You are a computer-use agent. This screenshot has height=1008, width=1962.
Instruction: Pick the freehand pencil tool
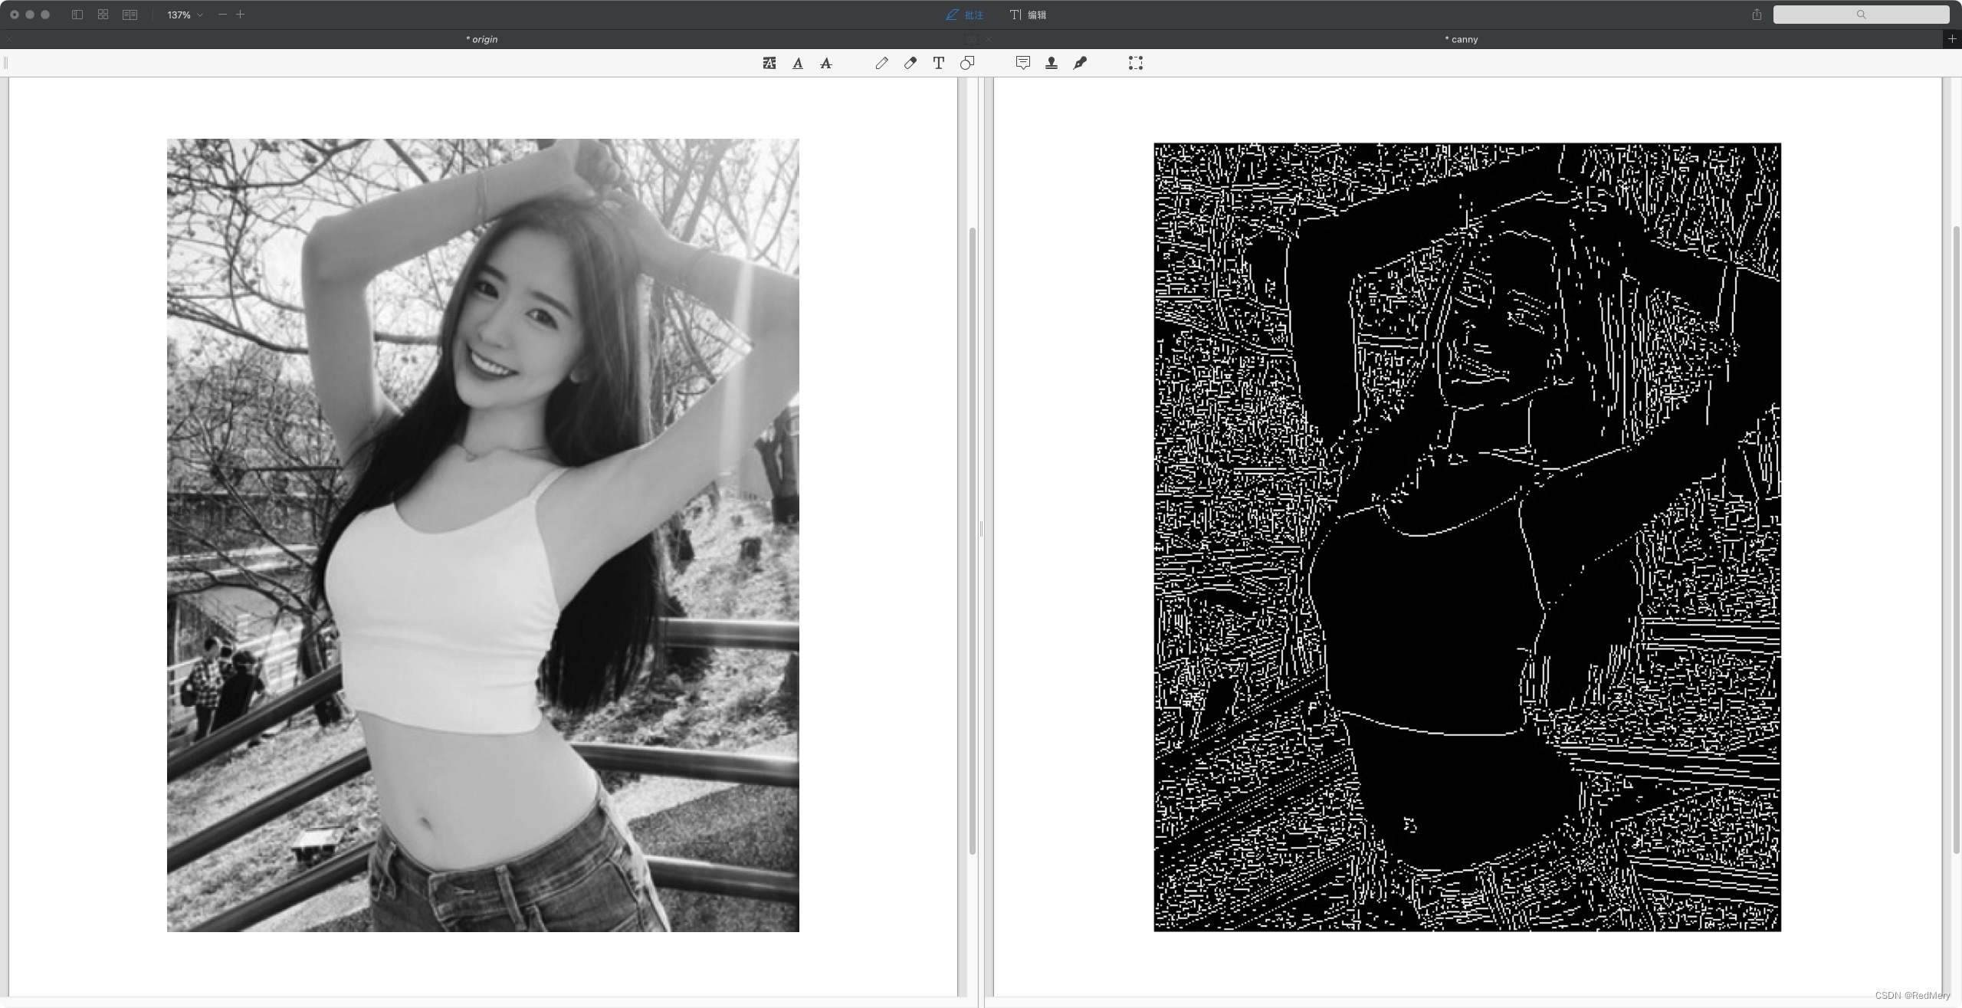coord(881,63)
